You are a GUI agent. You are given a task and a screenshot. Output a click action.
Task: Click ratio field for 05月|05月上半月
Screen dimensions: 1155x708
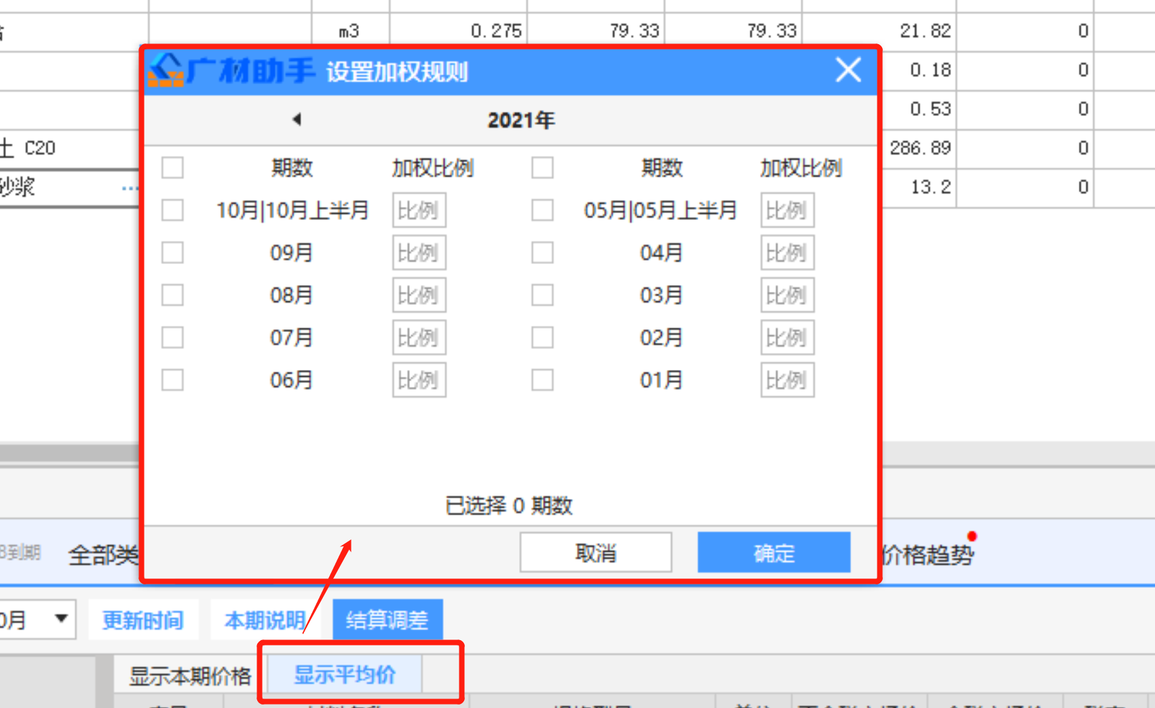pos(787,210)
